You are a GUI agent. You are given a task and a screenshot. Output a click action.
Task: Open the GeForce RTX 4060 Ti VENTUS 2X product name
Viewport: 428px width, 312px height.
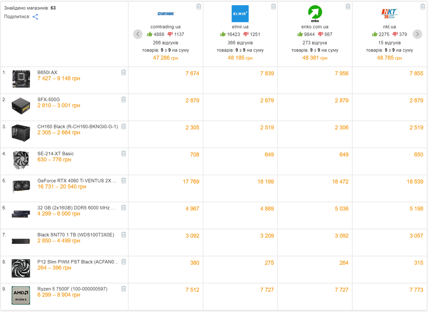[77, 181]
